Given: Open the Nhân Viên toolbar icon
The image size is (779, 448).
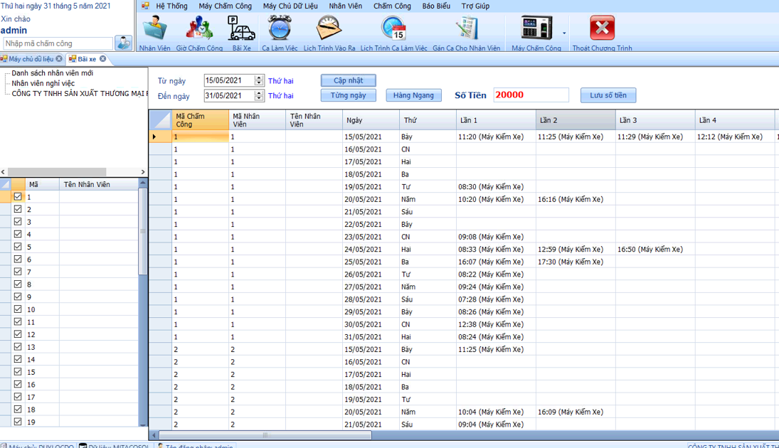Looking at the screenshot, I should point(154,30).
